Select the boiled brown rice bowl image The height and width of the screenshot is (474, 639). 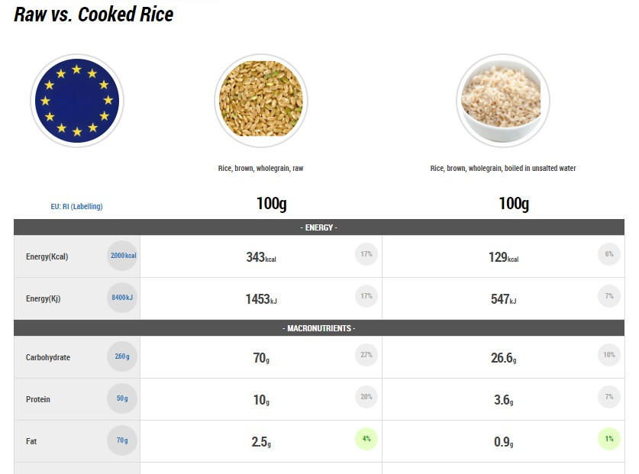click(503, 101)
